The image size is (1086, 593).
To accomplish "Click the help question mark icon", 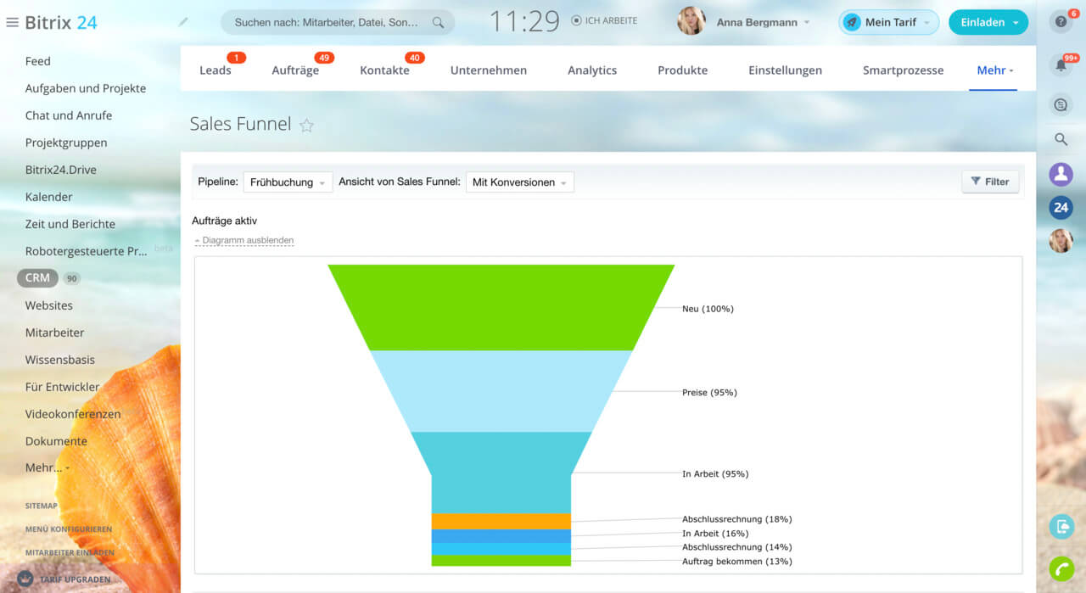I will click(1061, 22).
